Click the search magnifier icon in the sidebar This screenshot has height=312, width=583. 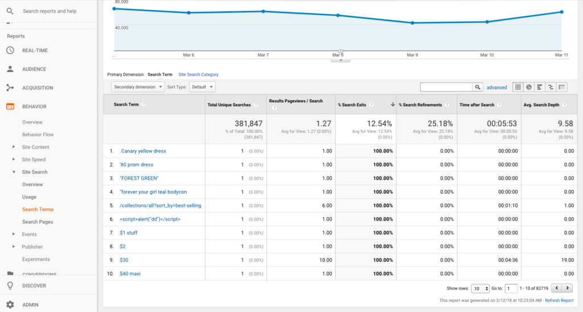[10, 11]
